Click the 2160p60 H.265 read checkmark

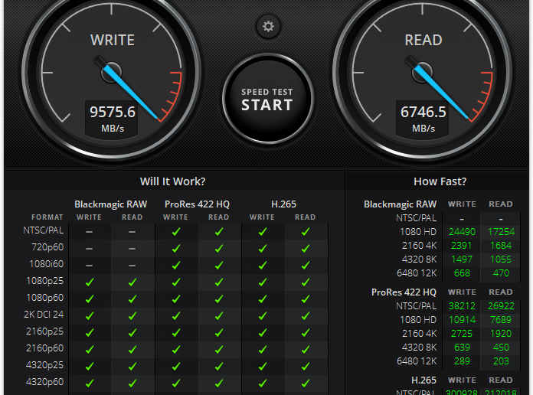[x=306, y=349]
